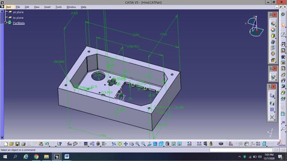Open Microsoft Word from the taskbar
287x161 pixels.
(x=66, y=157)
